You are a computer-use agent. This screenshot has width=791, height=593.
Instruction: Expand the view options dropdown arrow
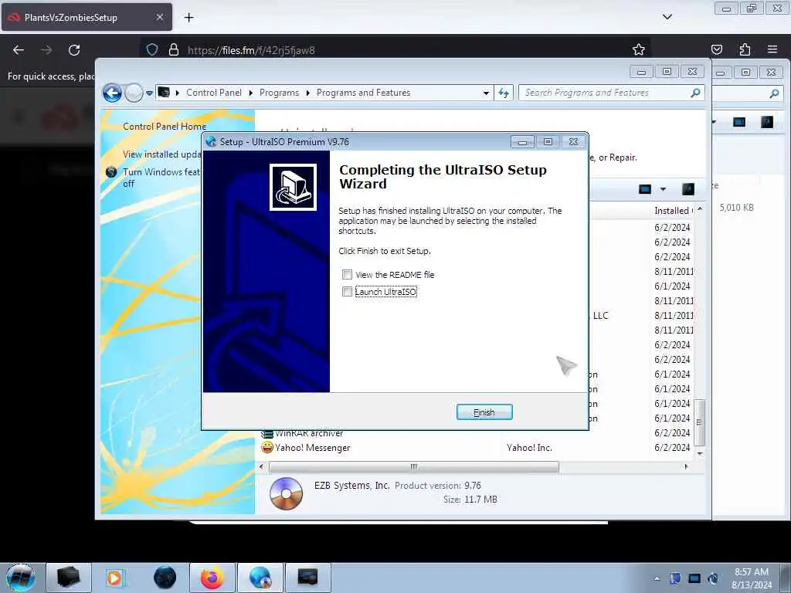tap(663, 189)
